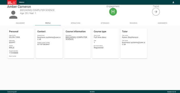Click the Personal card heading
This screenshot has width=180, height=93.
point(14,32)
